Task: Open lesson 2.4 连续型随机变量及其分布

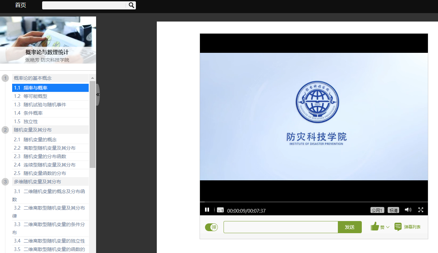Action: (50, 165)
